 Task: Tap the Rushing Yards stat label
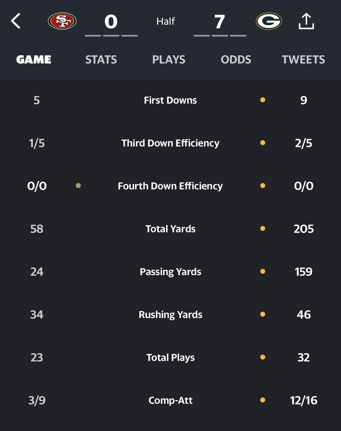tap(170, 314)
